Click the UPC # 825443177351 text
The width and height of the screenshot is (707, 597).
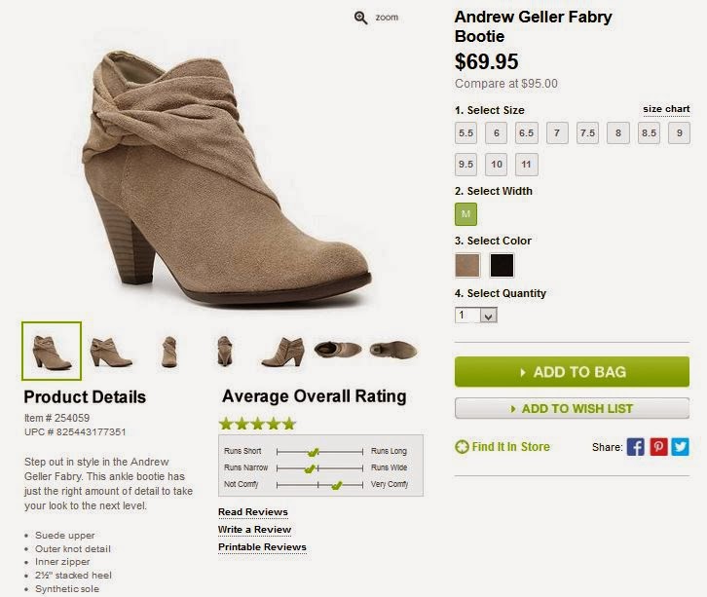pyautogui.click(x=75, y=432)
